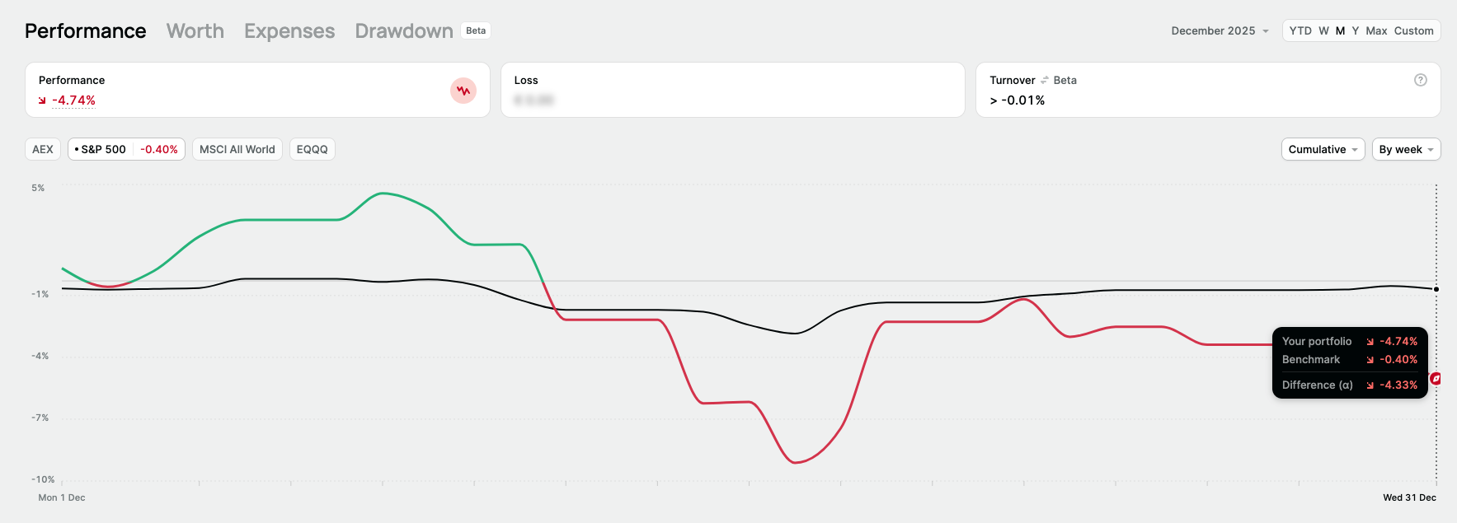Viewport: 1457px width, 523px height.
Task: Expand the Cumulative dropdown
Action: click(x=1323, y=149)
